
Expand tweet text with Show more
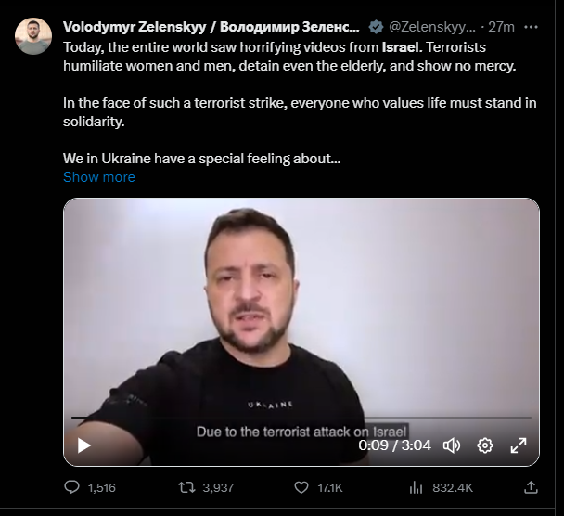pyautogui.click(x=99, y=177)
